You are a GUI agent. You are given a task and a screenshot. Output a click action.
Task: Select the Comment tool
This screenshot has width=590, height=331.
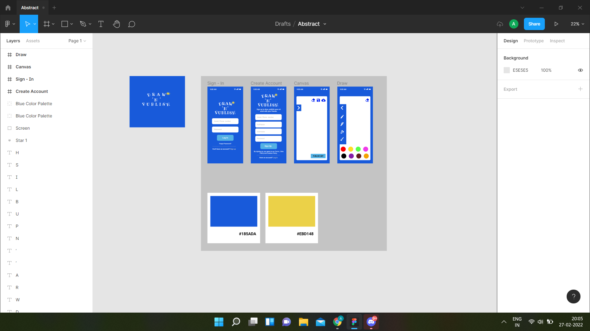point(132,24)
